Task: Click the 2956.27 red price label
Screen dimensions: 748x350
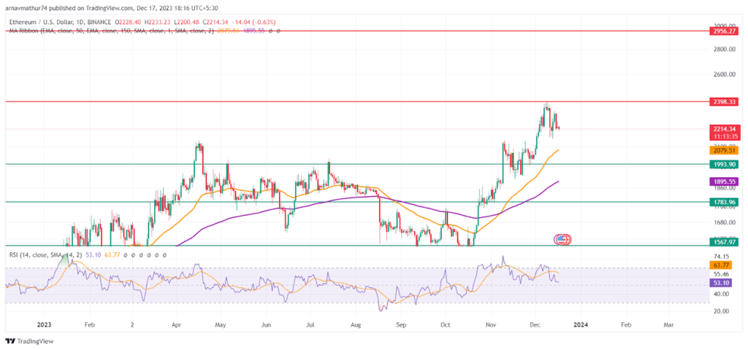Action: (x=725, y=31)
